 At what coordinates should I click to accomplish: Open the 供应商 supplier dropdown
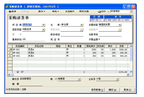[x=43, y=25]
